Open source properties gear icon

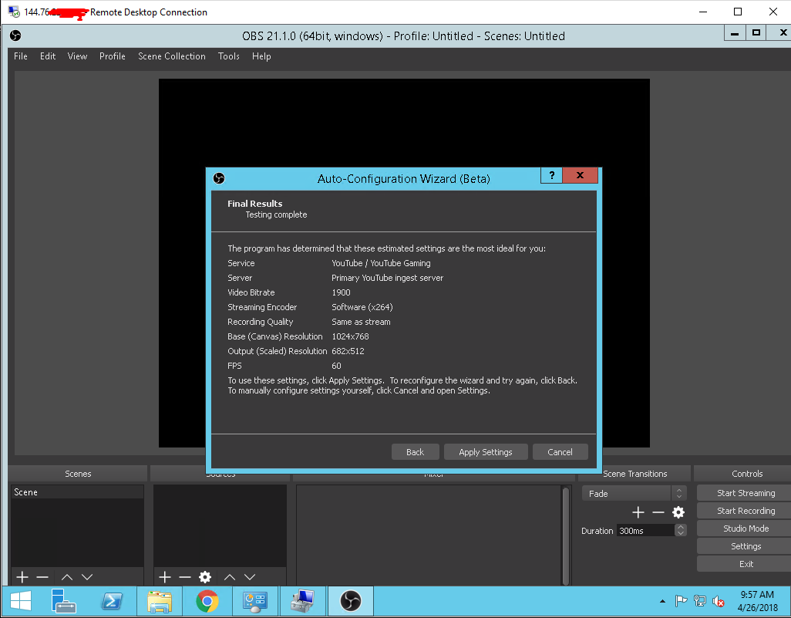point(205,576)
